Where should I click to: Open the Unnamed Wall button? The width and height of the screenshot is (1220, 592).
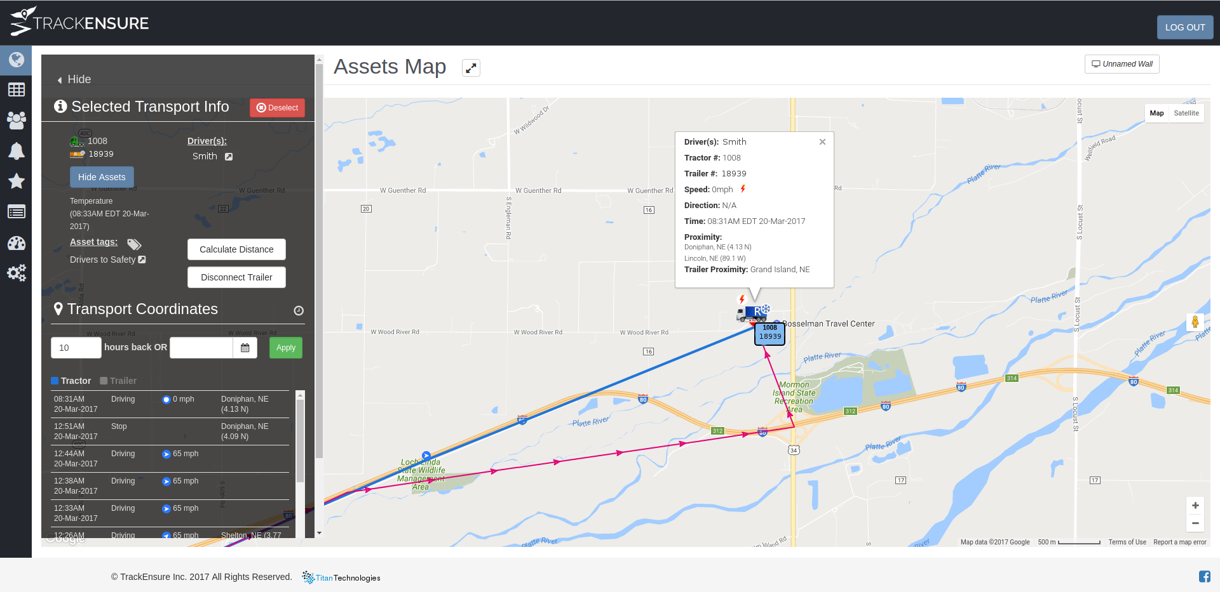[1122, 64]
